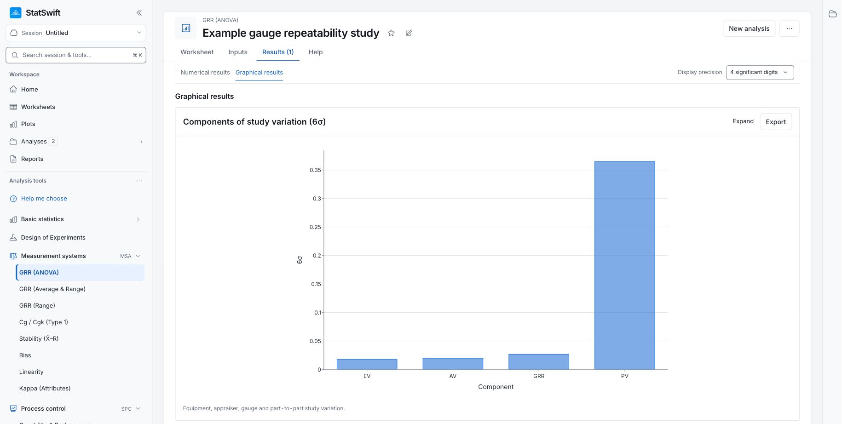This screenshot has width=842, height=424.
Task: Switch to Numerical results sub-tab
Action: click(205, 72)
